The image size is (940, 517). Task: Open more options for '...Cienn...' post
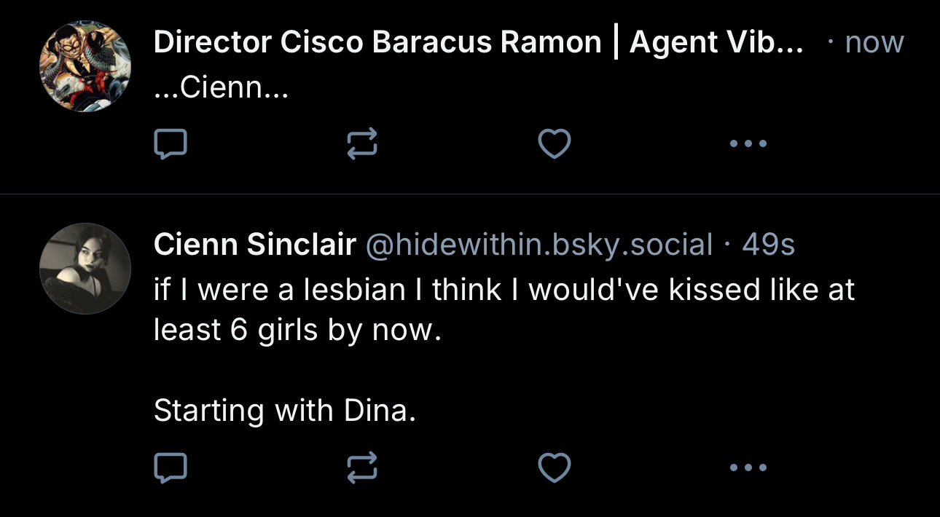tap(748, 143)
